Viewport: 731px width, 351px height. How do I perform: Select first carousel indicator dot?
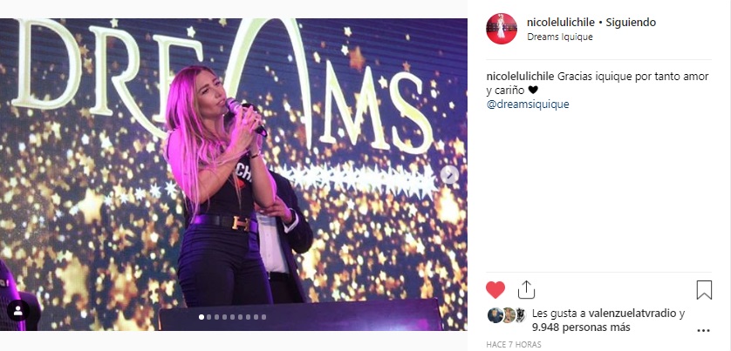tap(202, 317)
